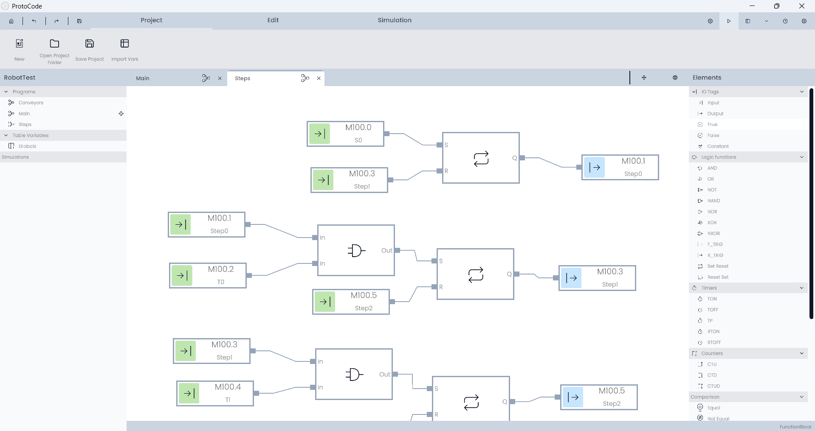This screenshot has height=431, width=815.
Task: Select Main program in tree
Action: (x=63, y=114)
